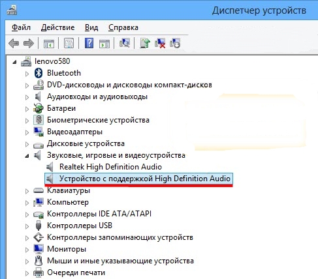Click Show/Hide console tree toolbar icon
This screenshot has height=279, width=318.
click(x=49, y=43)
